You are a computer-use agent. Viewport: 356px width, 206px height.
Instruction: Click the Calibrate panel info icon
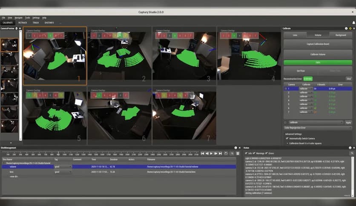coord(346,29)
